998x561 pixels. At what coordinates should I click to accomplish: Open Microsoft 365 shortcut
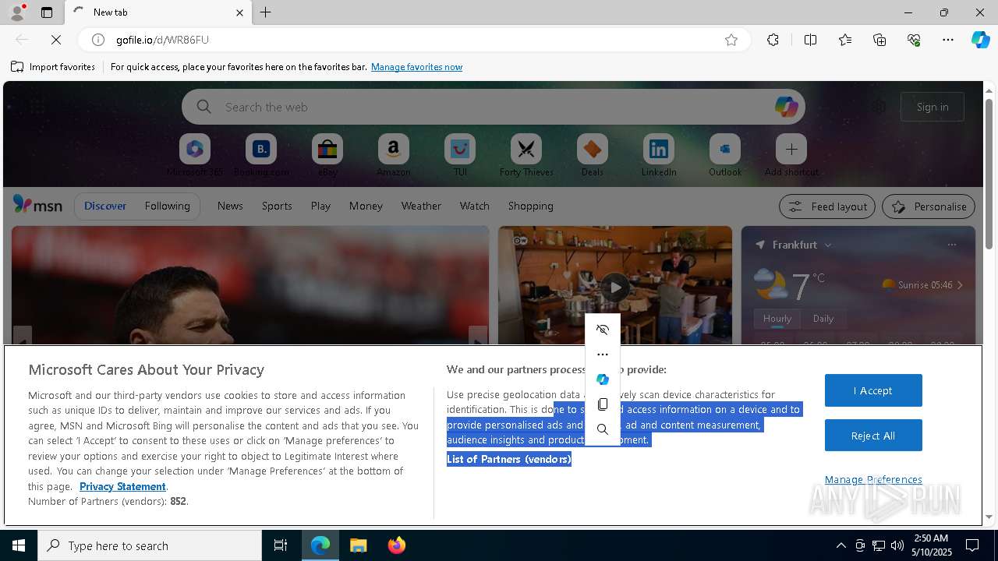coord(195,155)
